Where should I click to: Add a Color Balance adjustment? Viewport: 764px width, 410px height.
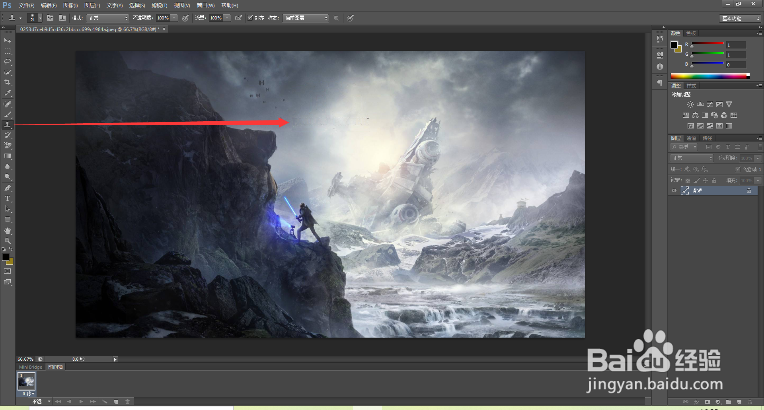[695, 115]
